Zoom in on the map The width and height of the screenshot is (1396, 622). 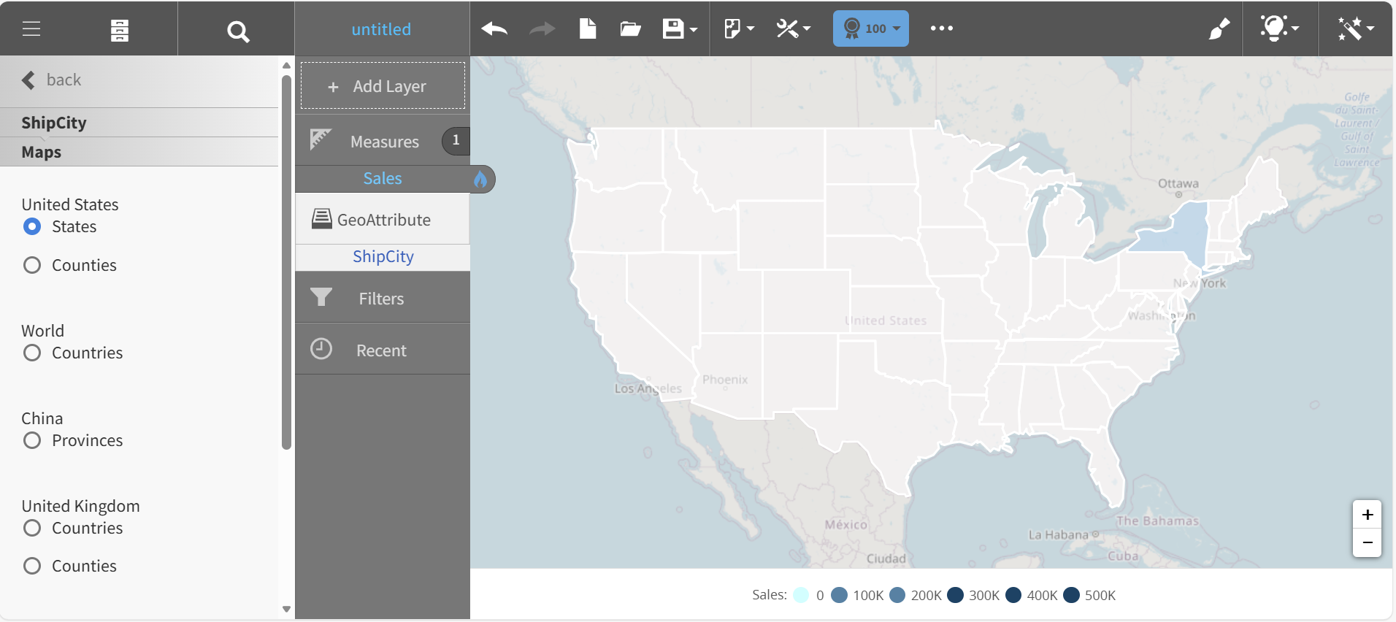click(x=1367, y=515)
